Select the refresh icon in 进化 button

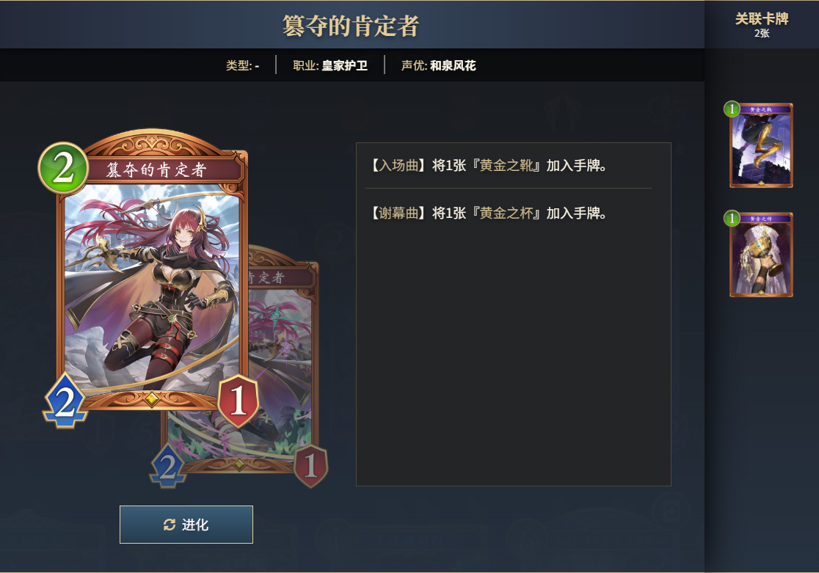[x=170, y=525]
